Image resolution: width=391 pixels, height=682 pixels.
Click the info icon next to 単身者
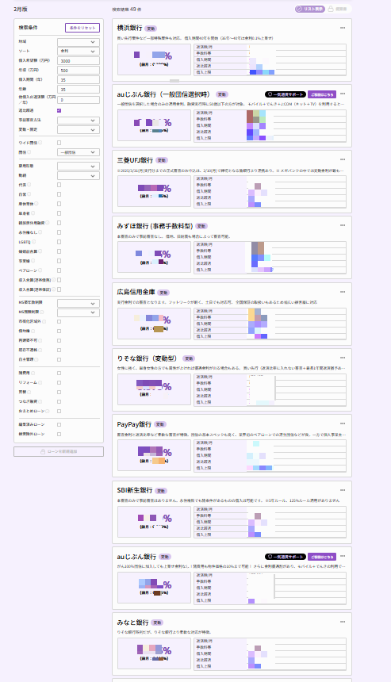33,213
